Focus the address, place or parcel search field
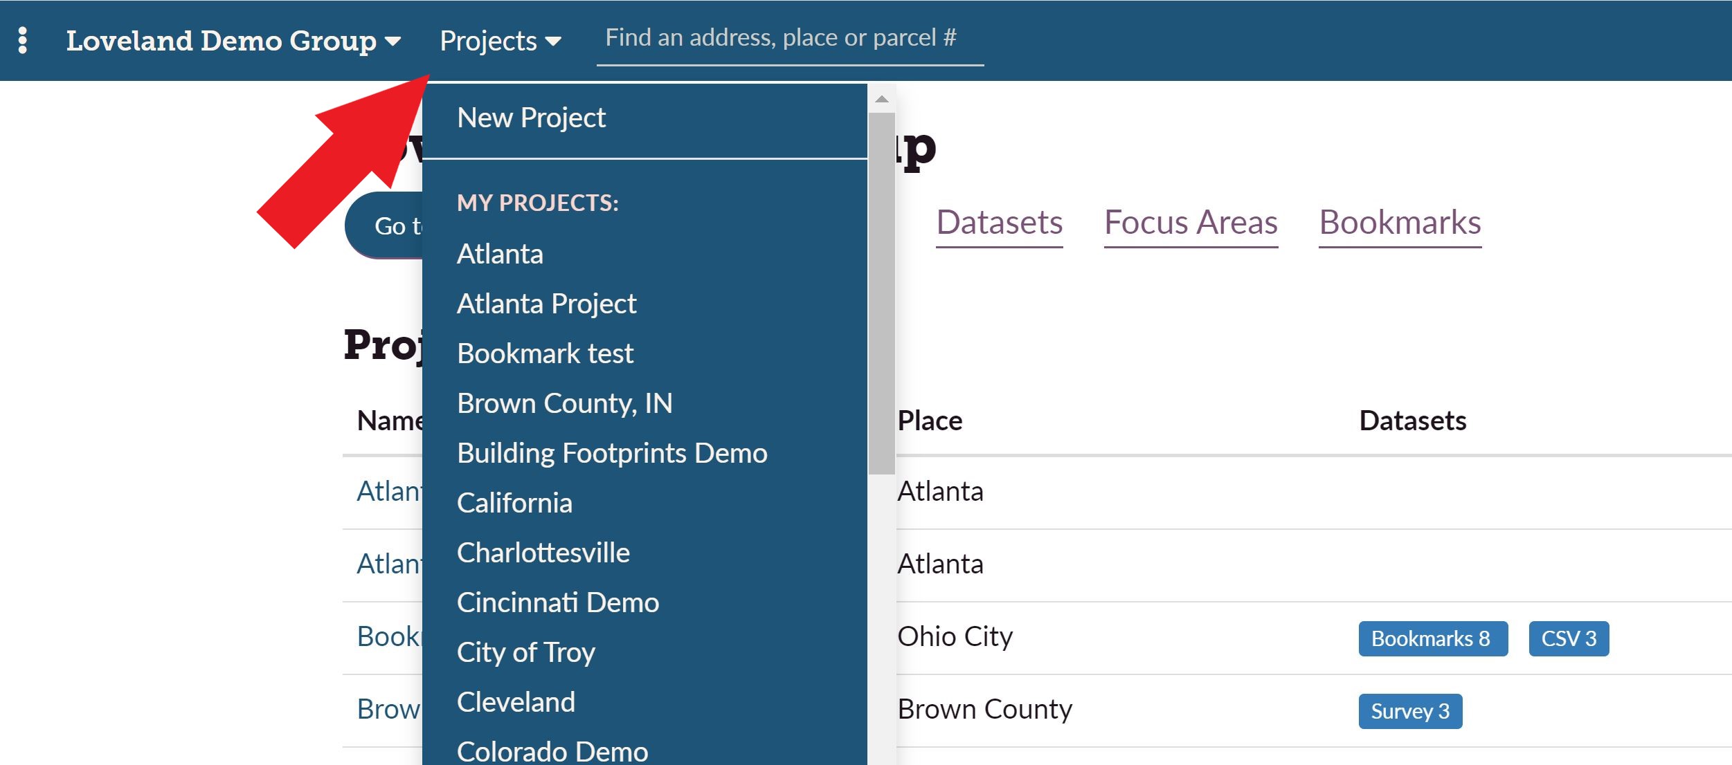This screenshot has width=1732, height=765. tap(790, 38)
